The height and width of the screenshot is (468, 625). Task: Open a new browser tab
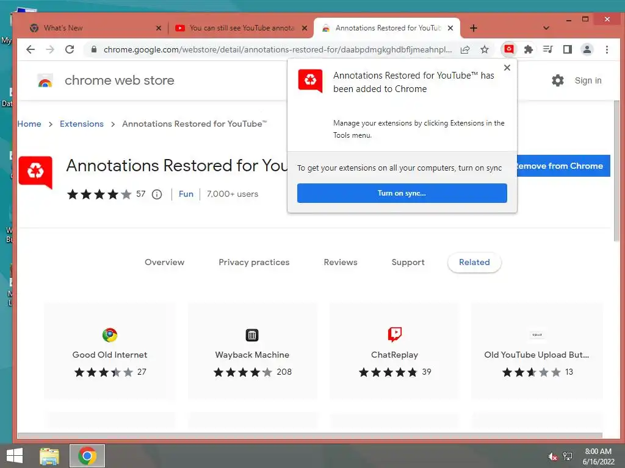point(473,28)
